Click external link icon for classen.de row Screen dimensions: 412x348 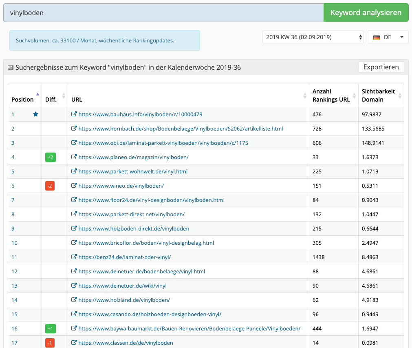pos(74,342)
